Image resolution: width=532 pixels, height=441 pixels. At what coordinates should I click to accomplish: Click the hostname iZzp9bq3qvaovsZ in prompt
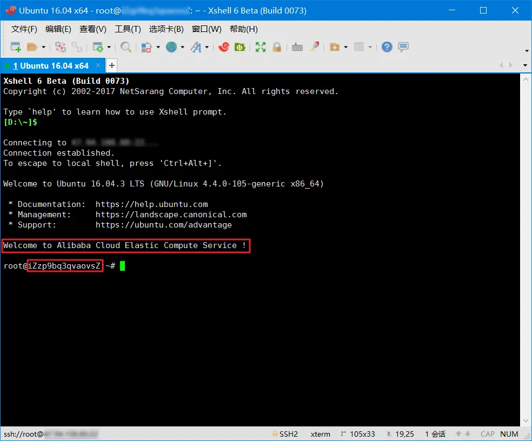[64, 265]
